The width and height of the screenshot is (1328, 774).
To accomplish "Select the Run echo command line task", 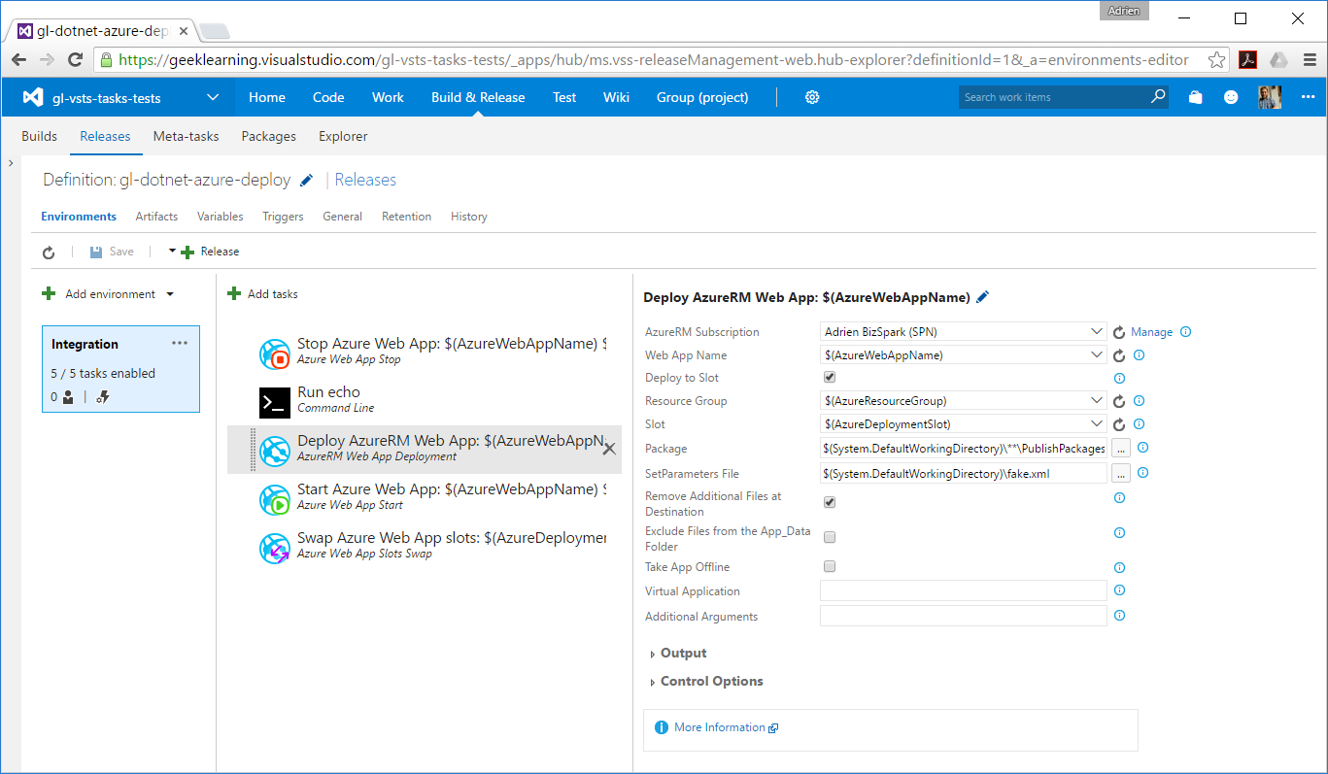I will (425, 400).
